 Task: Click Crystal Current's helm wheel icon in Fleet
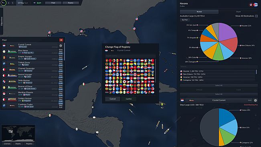pos(61,46)
